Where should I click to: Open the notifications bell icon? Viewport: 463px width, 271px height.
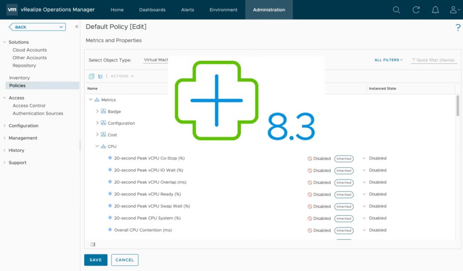435,9
